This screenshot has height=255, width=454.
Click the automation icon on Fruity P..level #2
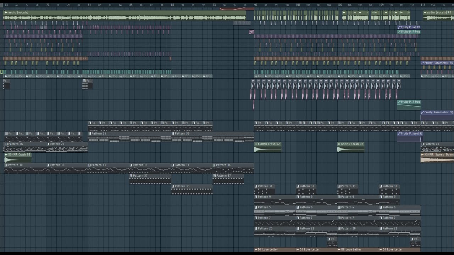click(399, 134)
